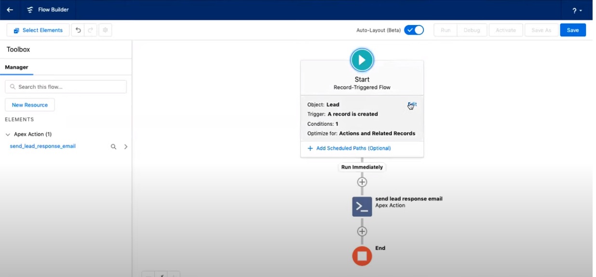Add Scheduled Paths (Optional)
This screenshot has height=277, width=596.
(349, 148)
